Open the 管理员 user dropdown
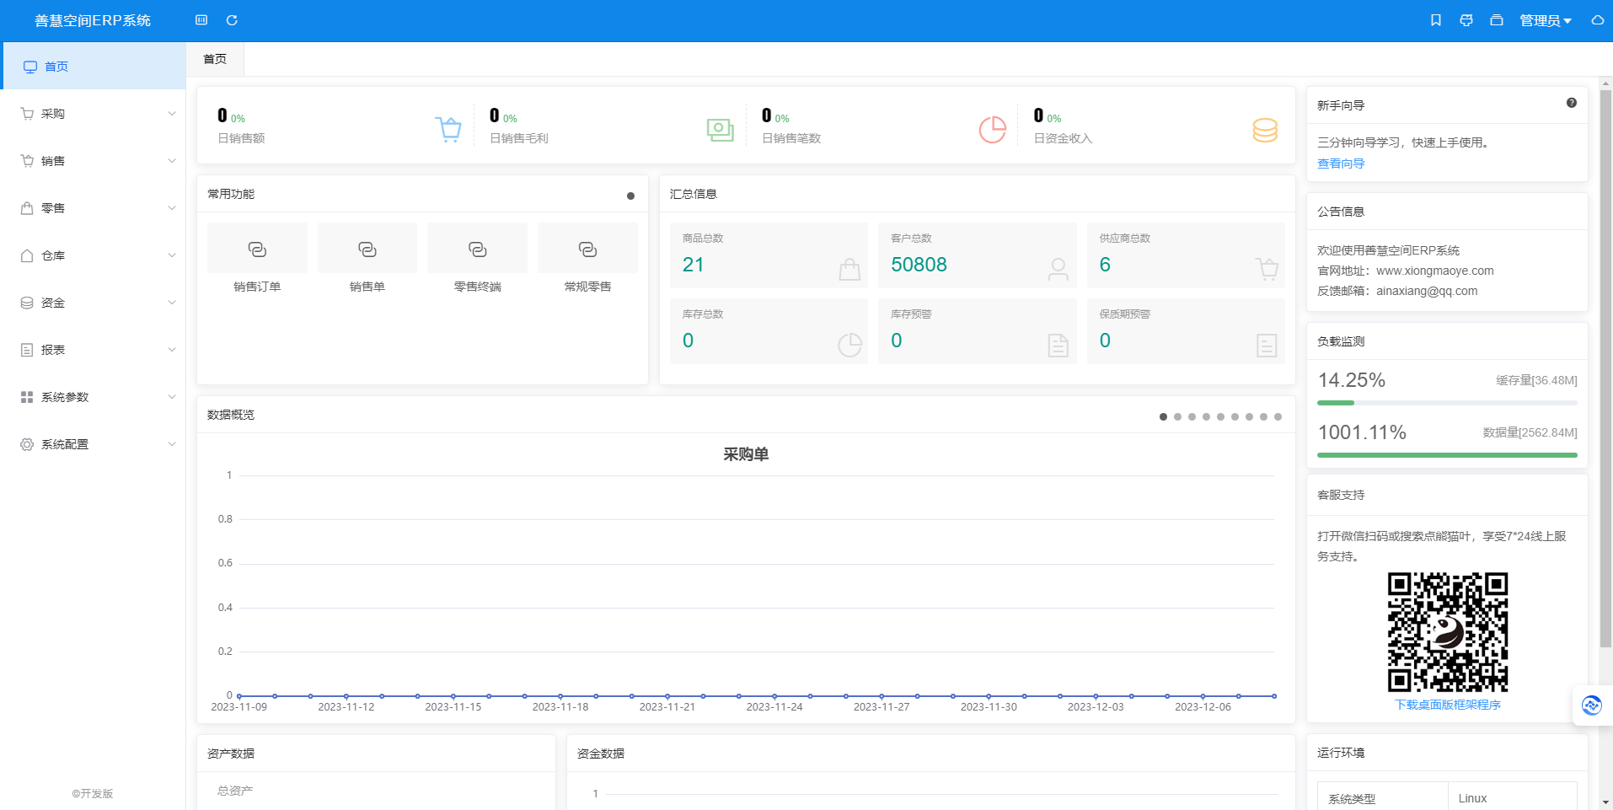 pos(1545,20)
